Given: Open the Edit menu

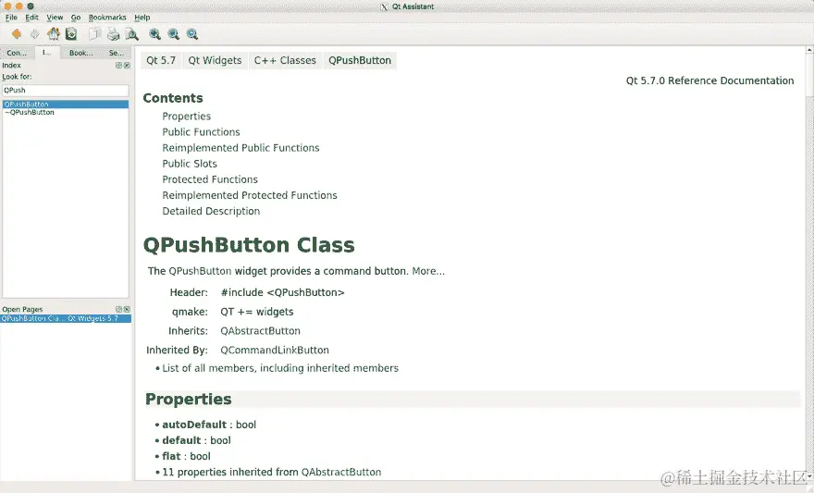Looking at the screenshot, I should coord(31,18).
